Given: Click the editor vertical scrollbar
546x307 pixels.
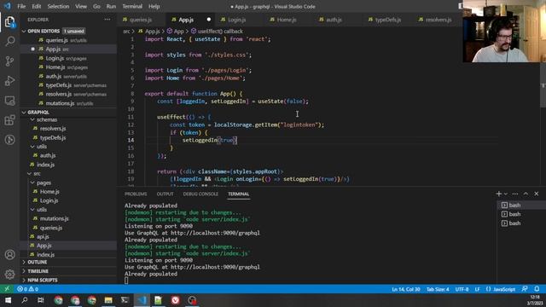Looking at the screenshot, I should point(543,85).
